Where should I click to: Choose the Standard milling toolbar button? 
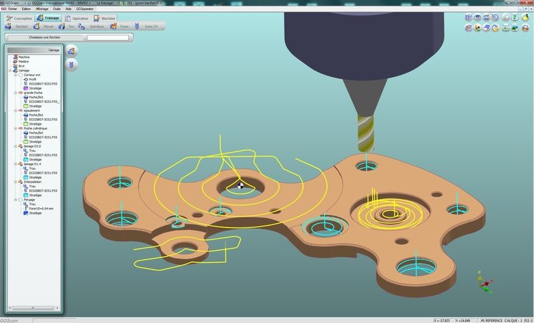pos(17,26)
